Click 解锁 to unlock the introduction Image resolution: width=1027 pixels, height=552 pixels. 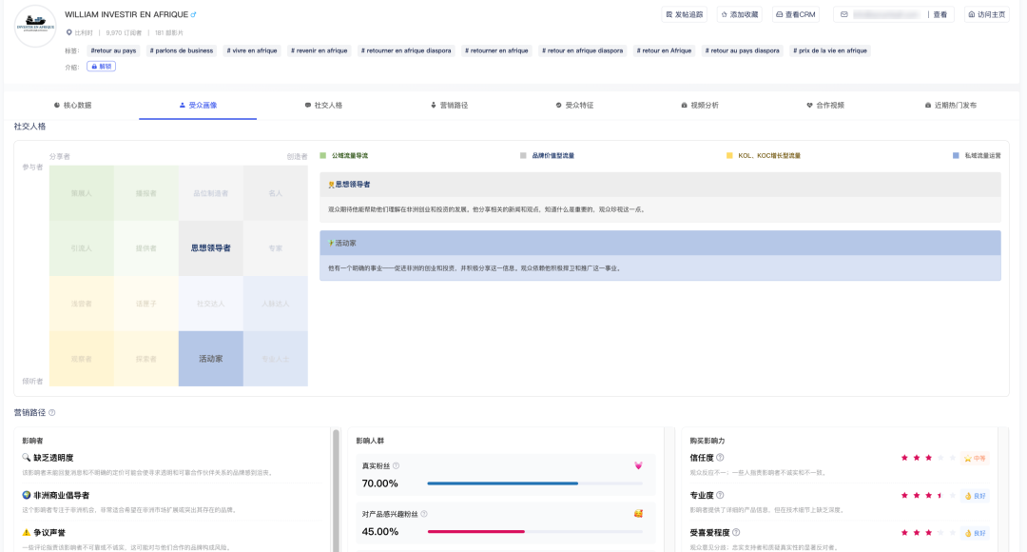click(x=101, y=67)
